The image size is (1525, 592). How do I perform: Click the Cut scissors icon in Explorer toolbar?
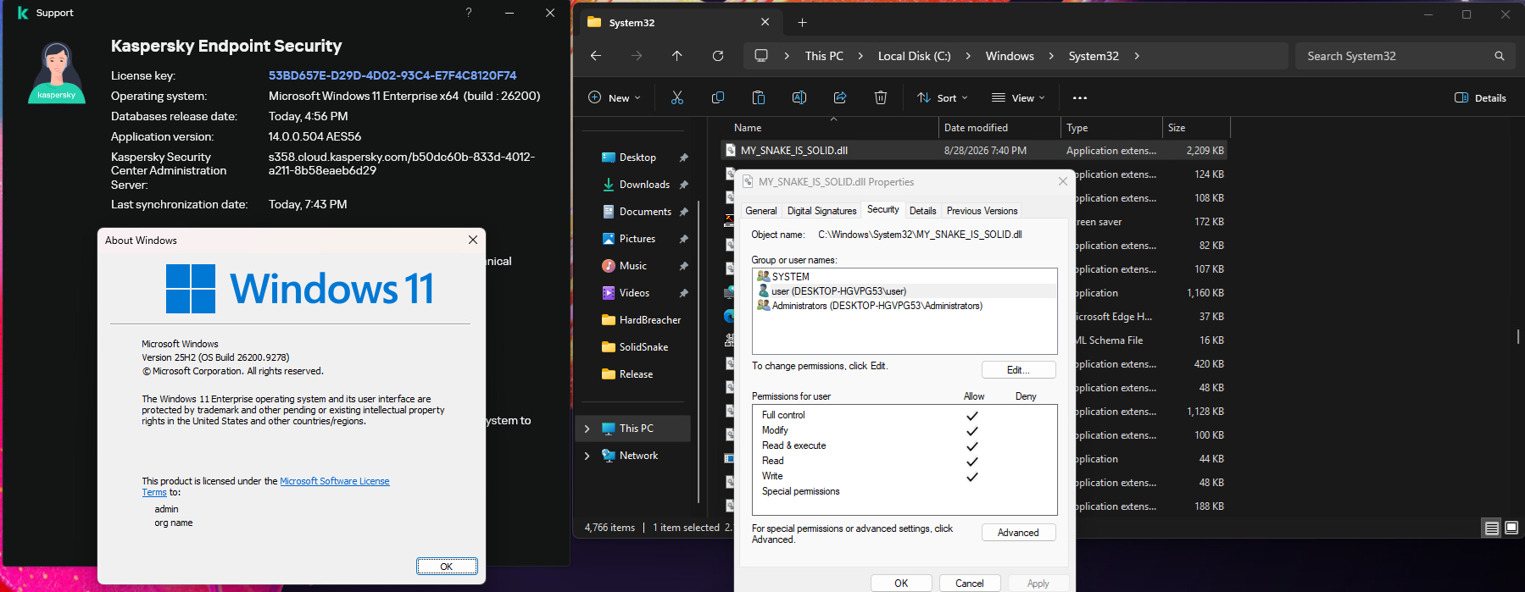tap(676, 97)
